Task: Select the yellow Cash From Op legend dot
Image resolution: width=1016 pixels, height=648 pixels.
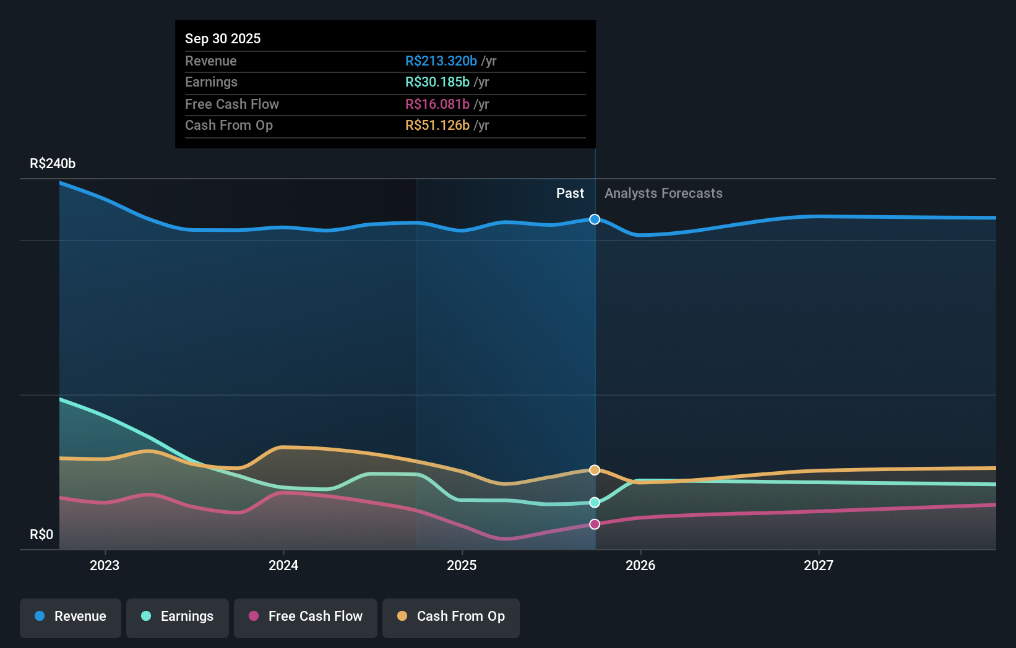Action: click(401, 616)
